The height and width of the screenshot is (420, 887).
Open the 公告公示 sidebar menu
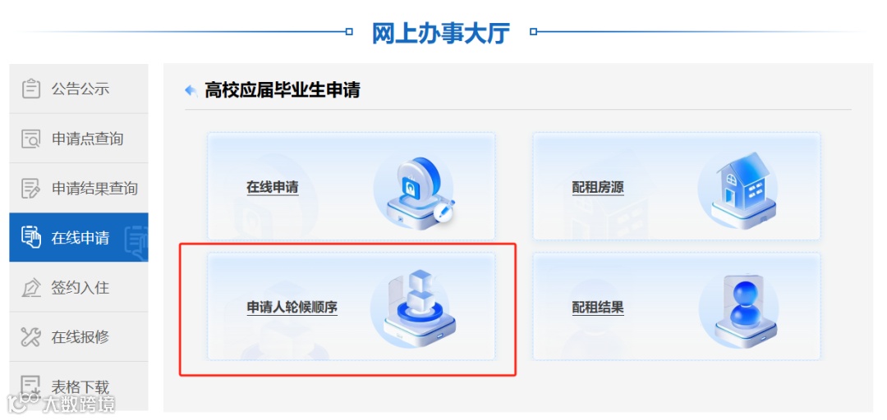pyautogui.click(x=79, y=89)
